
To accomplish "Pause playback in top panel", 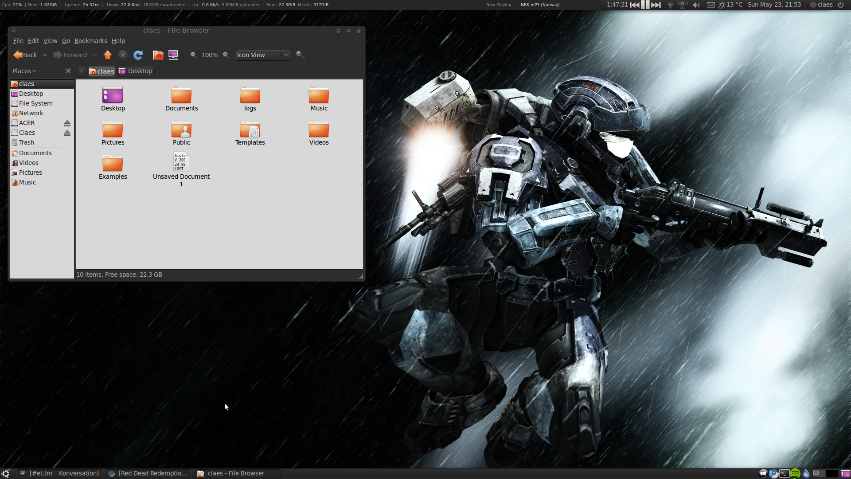I will coord(645,5).
